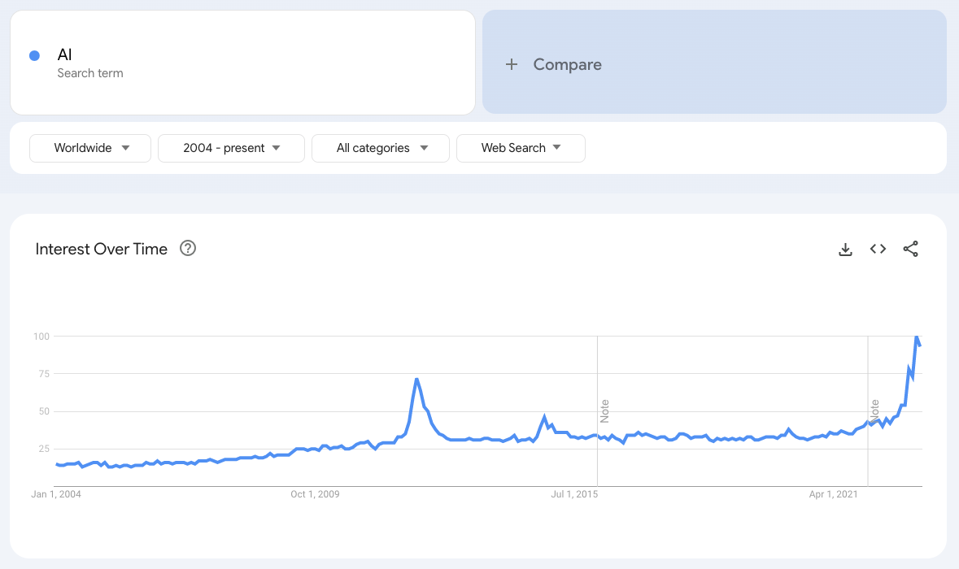This screenshot has height=569, width=959.
Task: Open the Worldwide region selector
Action: (x=89, y=148)
